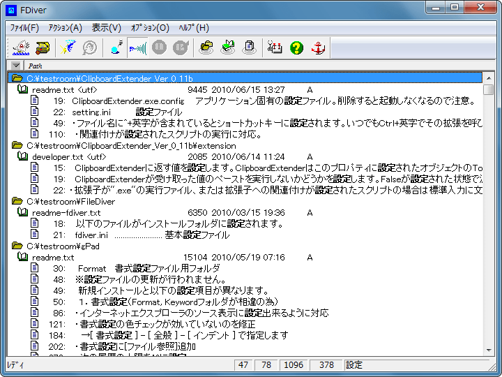This screenshot has width=502, height=377.
Task: Click book icon beside gPad readme.txt 15104
Action: [x=23, y=257]
